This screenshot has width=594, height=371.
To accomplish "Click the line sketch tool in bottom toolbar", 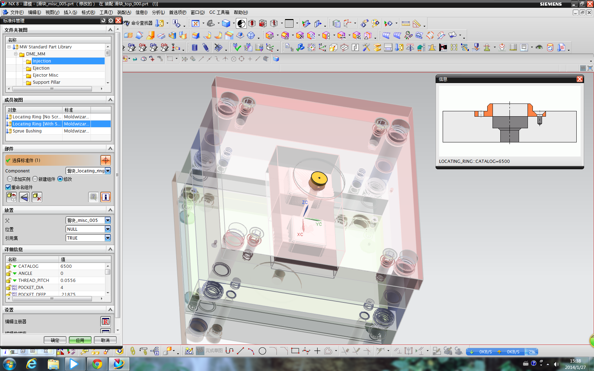I will pos(240,351).
